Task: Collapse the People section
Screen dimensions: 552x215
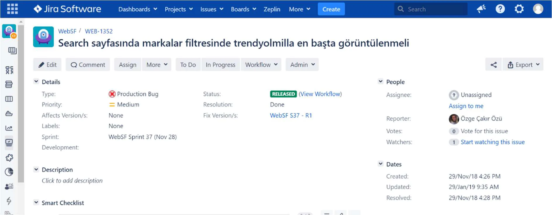Action: pyautogui.click(x=380, y=82)
